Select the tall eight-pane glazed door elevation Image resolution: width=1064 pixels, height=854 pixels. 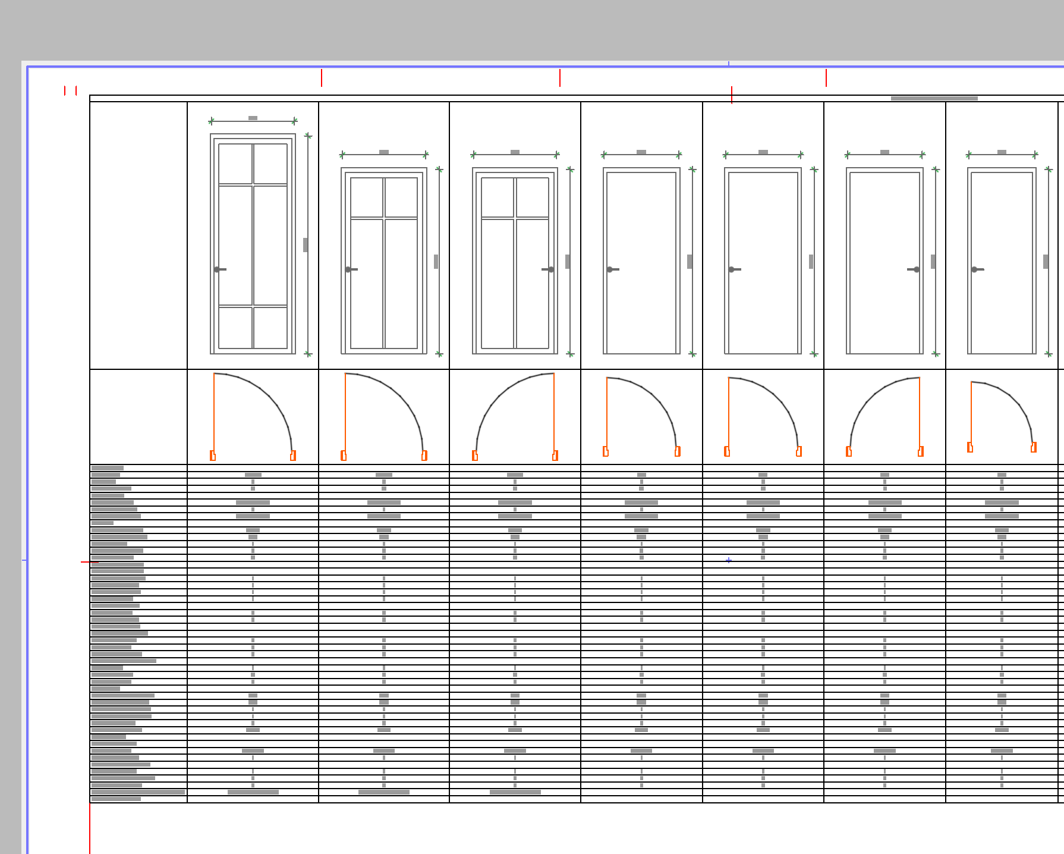click(253, 244)
